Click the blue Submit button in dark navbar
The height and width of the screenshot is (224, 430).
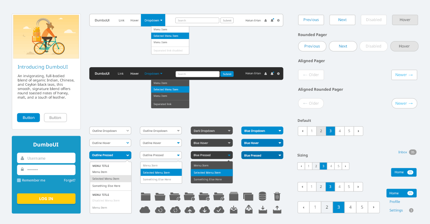[227, 74]
